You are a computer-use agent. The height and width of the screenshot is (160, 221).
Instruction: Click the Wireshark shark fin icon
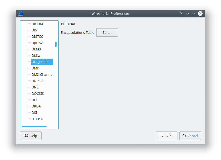(21, 13)
